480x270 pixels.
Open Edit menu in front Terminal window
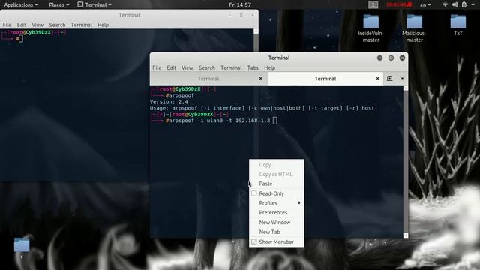(x=171, y=67)
